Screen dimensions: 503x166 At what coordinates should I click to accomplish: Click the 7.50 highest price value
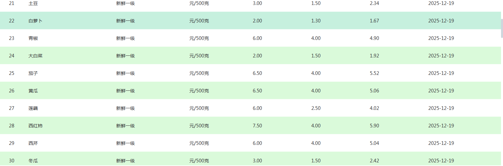(257, 126)
